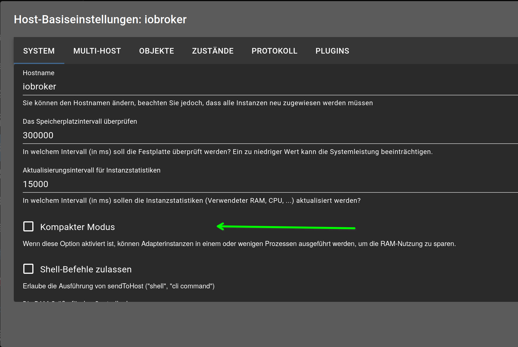Enable the Kompakter Modus checkbox
This screenshot has width=518, height=347.
coord(28,226)
